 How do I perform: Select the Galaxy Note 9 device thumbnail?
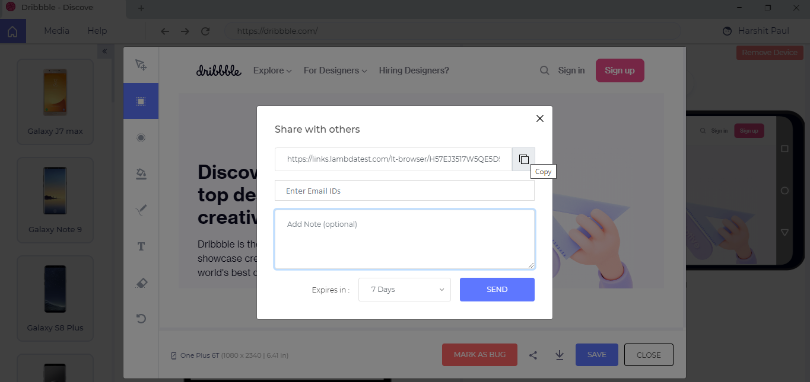coord(55,200)
